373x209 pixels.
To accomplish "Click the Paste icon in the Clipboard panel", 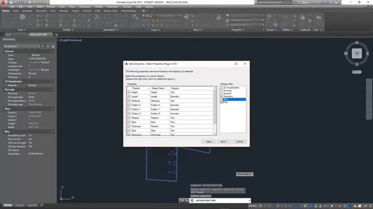I will (x=302, y=17).
